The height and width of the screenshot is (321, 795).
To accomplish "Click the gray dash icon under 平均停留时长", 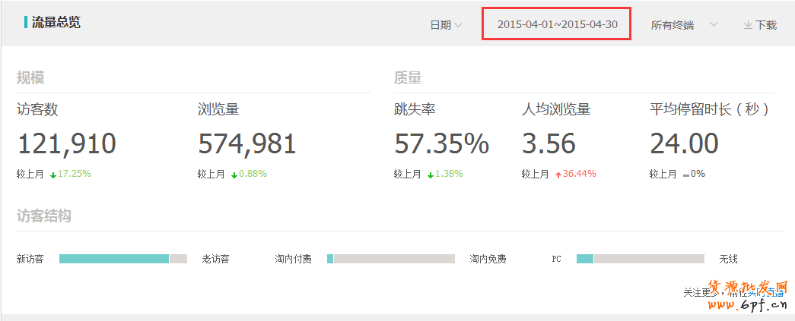I will 685,175.
